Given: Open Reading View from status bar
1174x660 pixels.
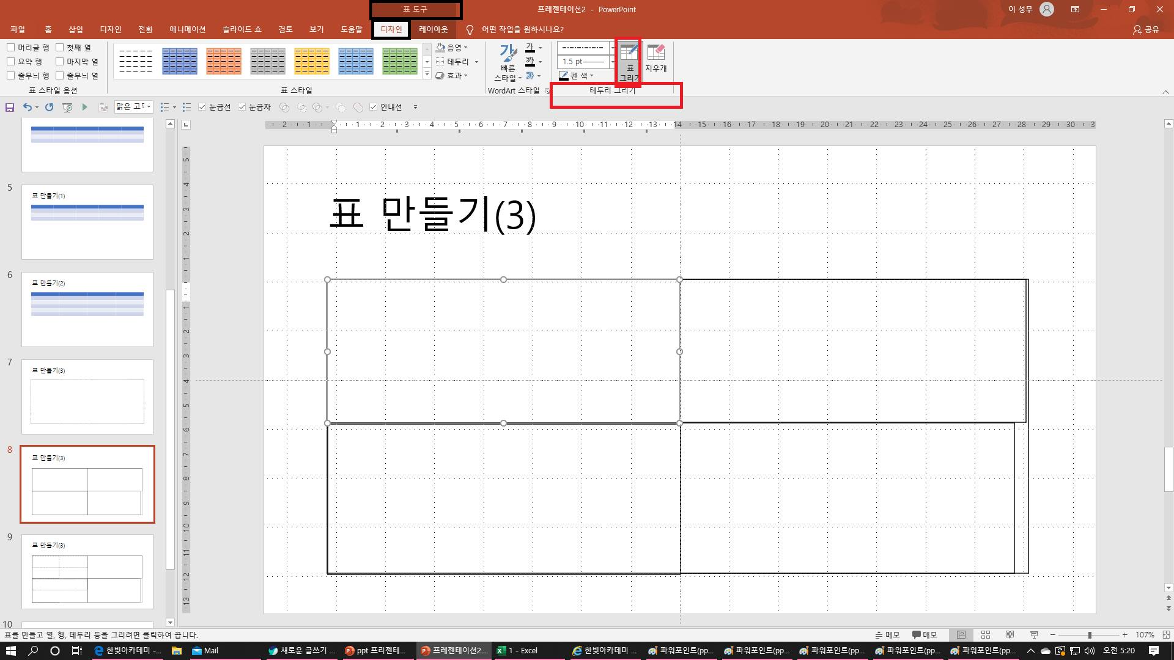Looking at the screenshot, I should tap(1010, 635).
